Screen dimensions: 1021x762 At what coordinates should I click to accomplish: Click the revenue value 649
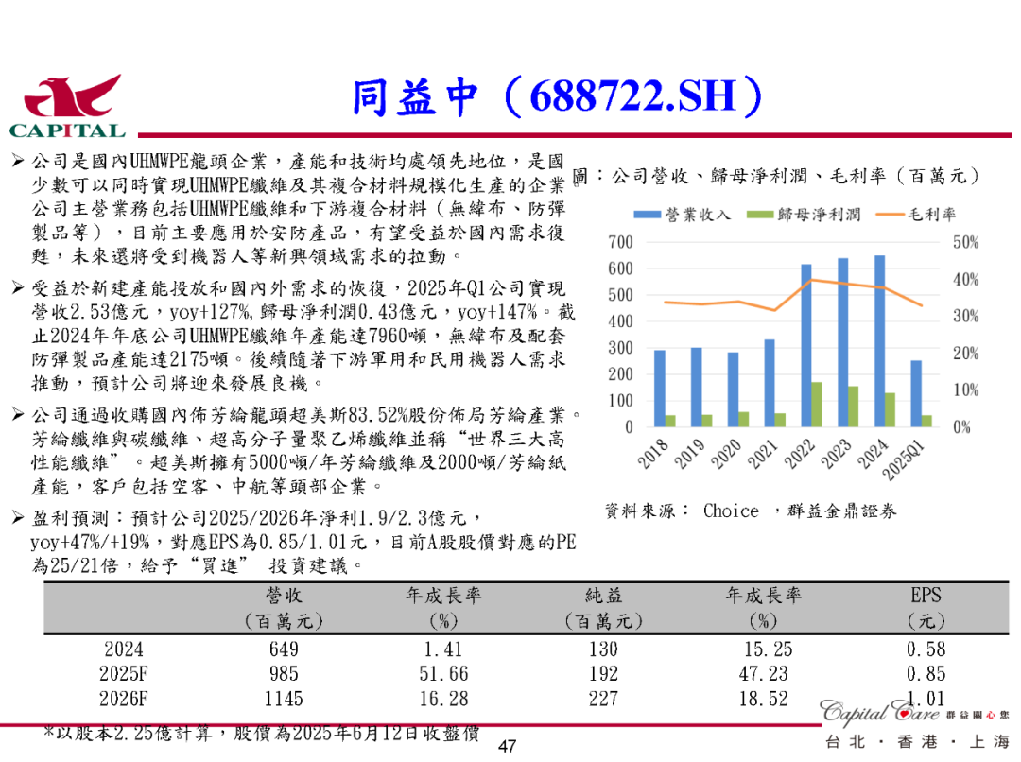(284, 649)
